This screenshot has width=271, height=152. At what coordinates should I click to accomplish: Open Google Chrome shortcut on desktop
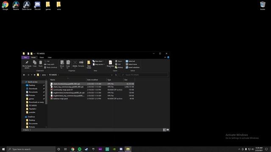click(5, 5)
